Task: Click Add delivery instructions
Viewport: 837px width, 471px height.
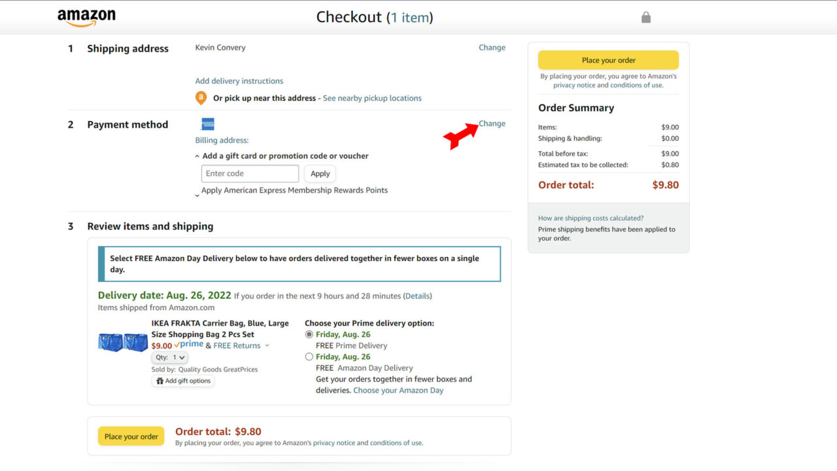Action: click(x=239, y=80)
